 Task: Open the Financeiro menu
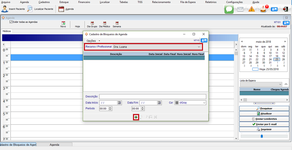click(84, 2)
